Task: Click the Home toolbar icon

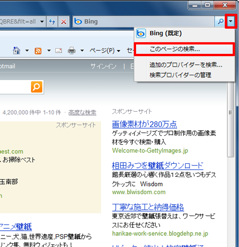Action: 16,51
